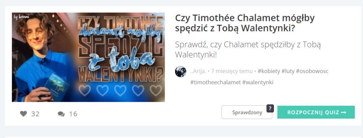
Task: Click the 7 miesięcy temu timestamp
Action: (x=232, y=71)
